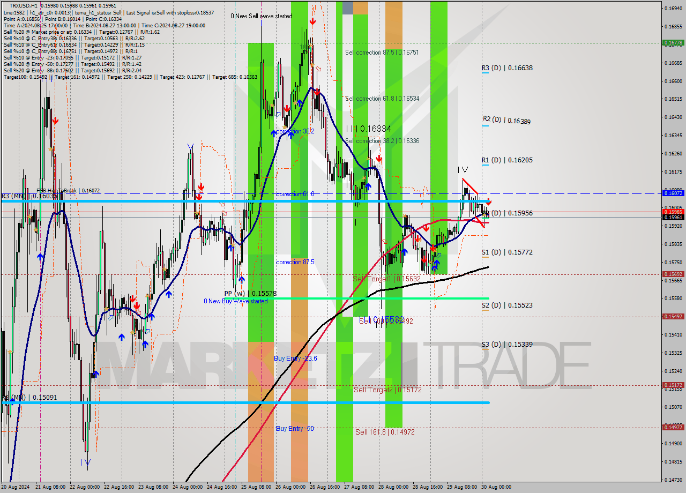Image resolution: width=686 pixels, height=493 pixels.
Task: Click 'Sell correction 38.2 | 0.16336' label
Action: point(382,141)
